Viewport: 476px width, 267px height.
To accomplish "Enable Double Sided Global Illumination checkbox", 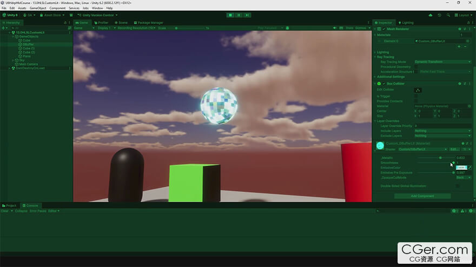I will click(458, 186).
